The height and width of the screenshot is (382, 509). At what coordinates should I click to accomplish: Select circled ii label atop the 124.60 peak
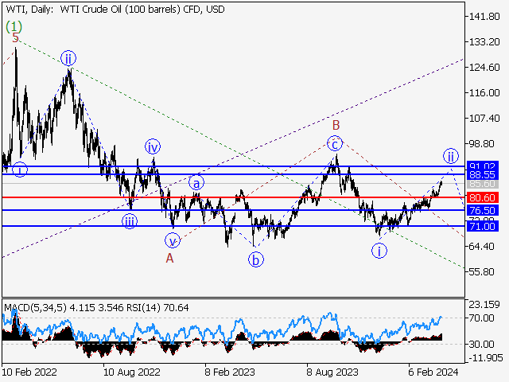tap(68, 59)
